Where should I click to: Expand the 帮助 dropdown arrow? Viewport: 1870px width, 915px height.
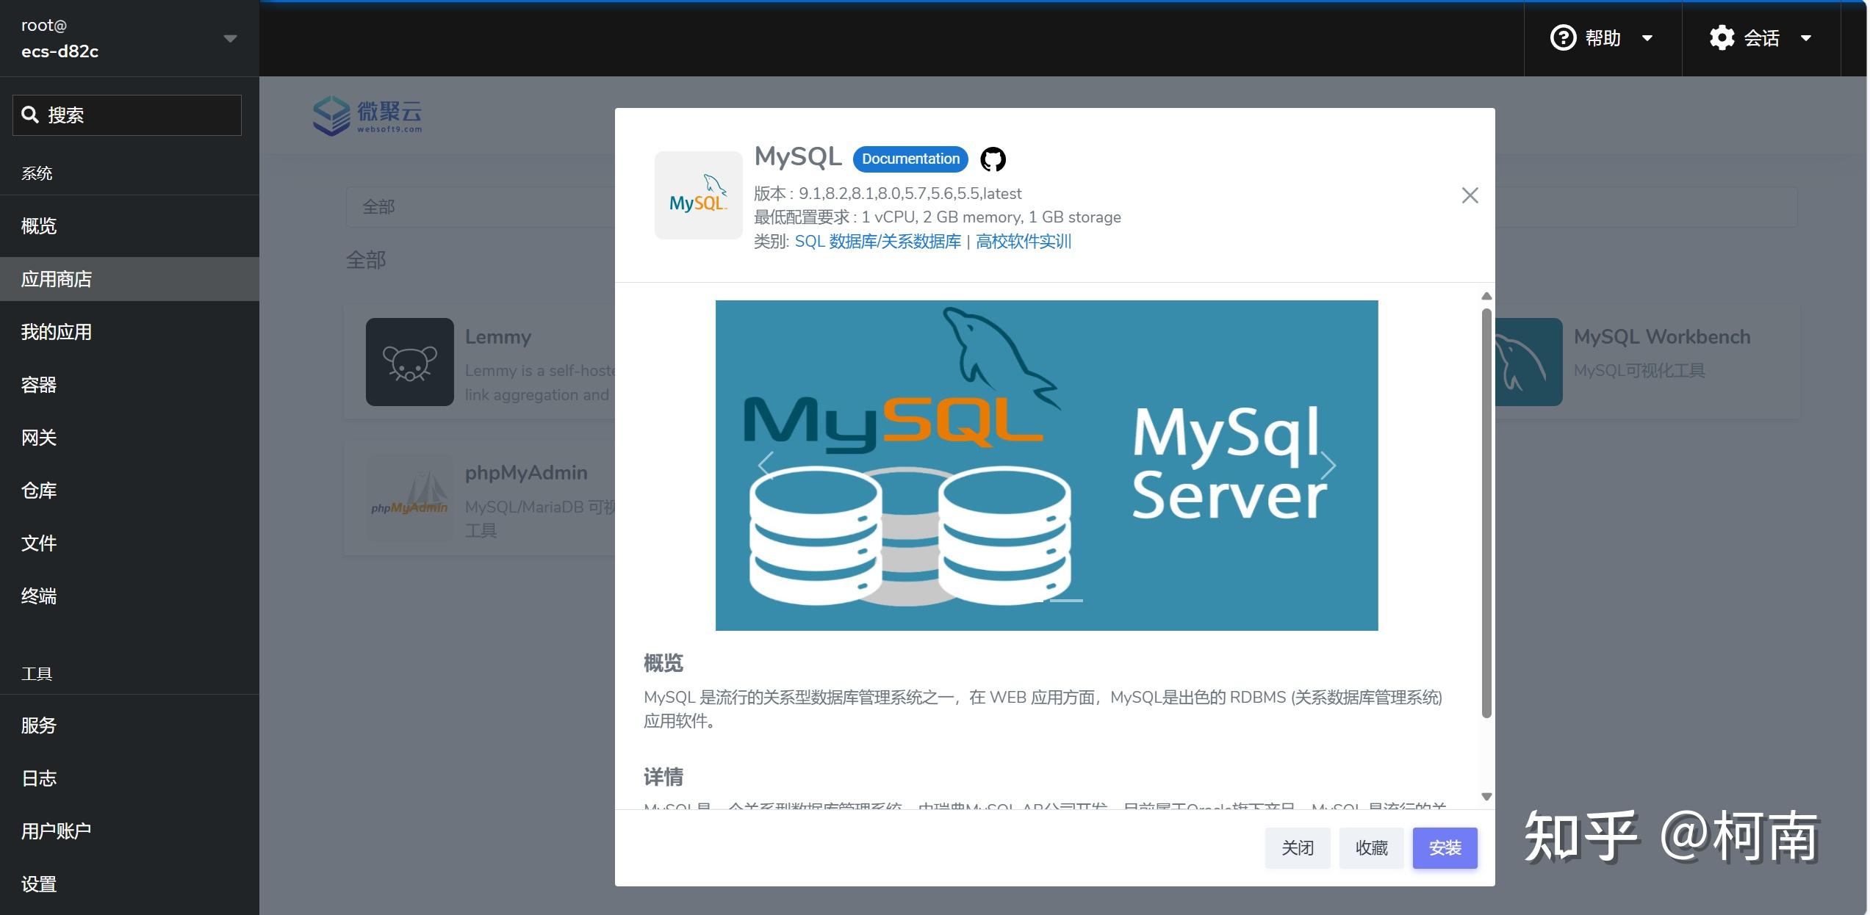1647,39
